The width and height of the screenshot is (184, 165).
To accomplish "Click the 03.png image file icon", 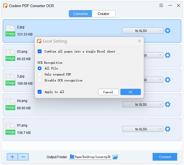I will (10, 55).
